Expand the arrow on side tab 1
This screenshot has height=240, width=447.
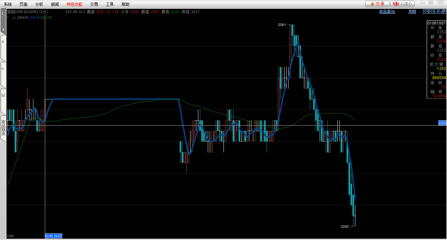[x=3, y=29]
